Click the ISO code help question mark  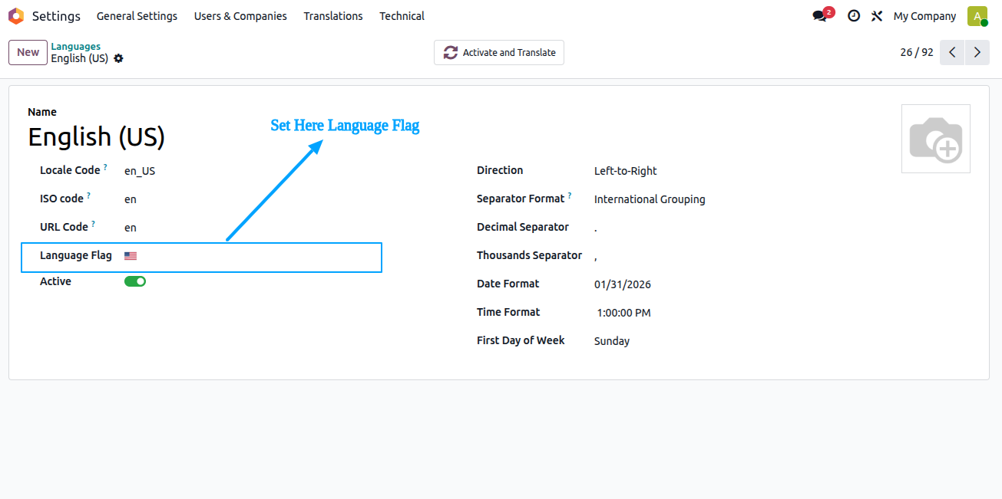pyautogui.click(x=88, y=195)
